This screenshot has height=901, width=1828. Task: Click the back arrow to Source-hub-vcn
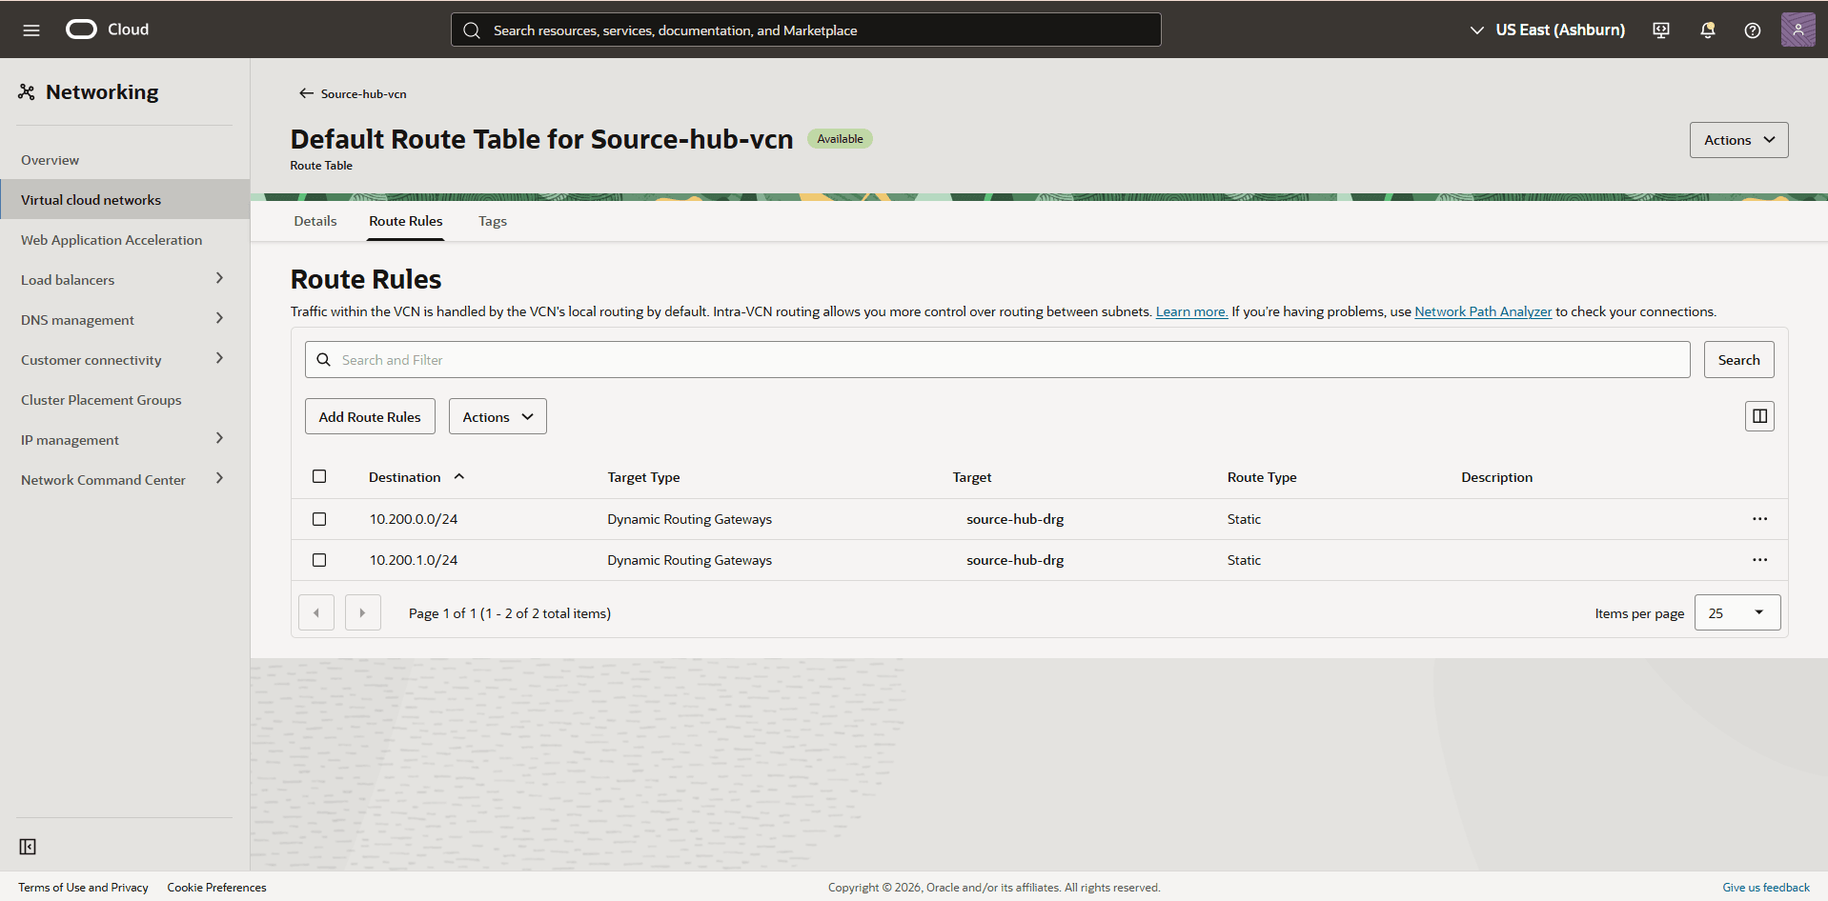click(306, 93)
